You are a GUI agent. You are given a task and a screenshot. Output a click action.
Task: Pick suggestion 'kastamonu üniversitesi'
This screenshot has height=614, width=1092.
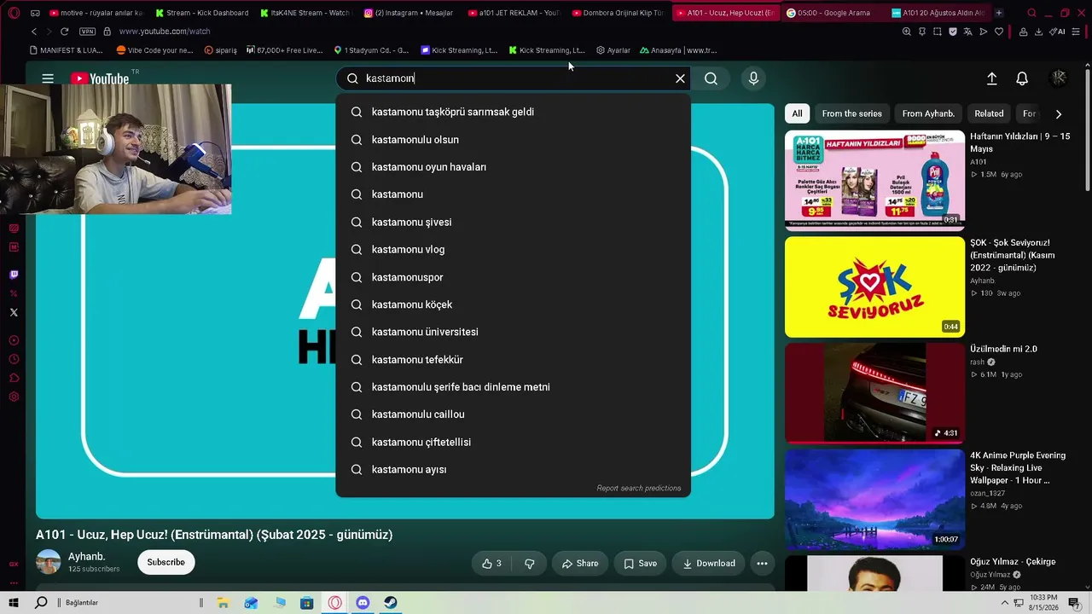[513, 332]
